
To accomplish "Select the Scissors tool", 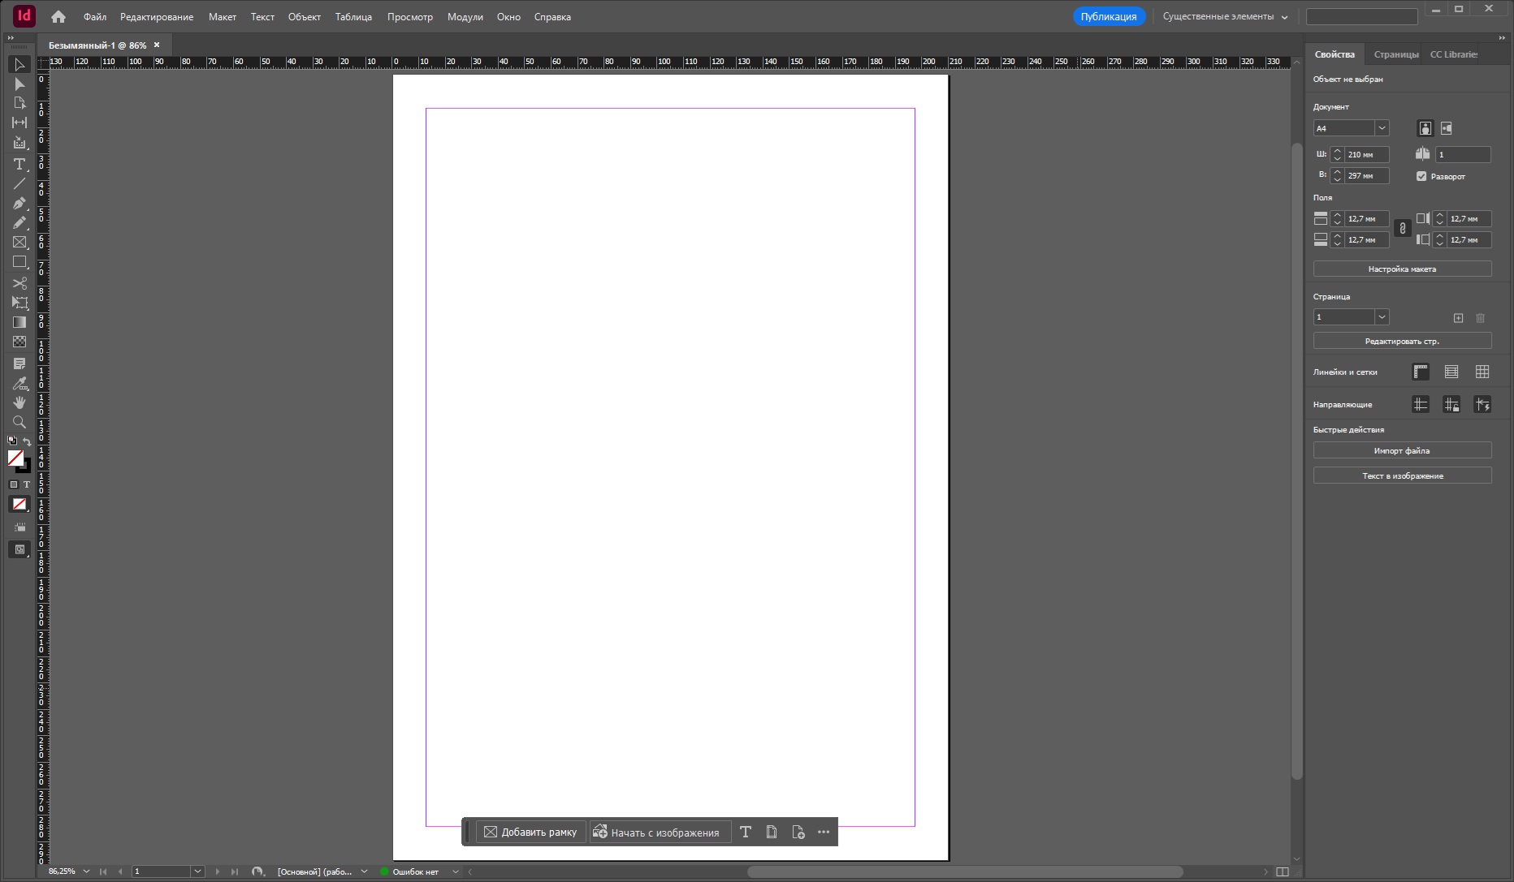I will tap(19, 283).
